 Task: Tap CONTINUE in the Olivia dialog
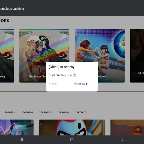click(x=81, y=84)
